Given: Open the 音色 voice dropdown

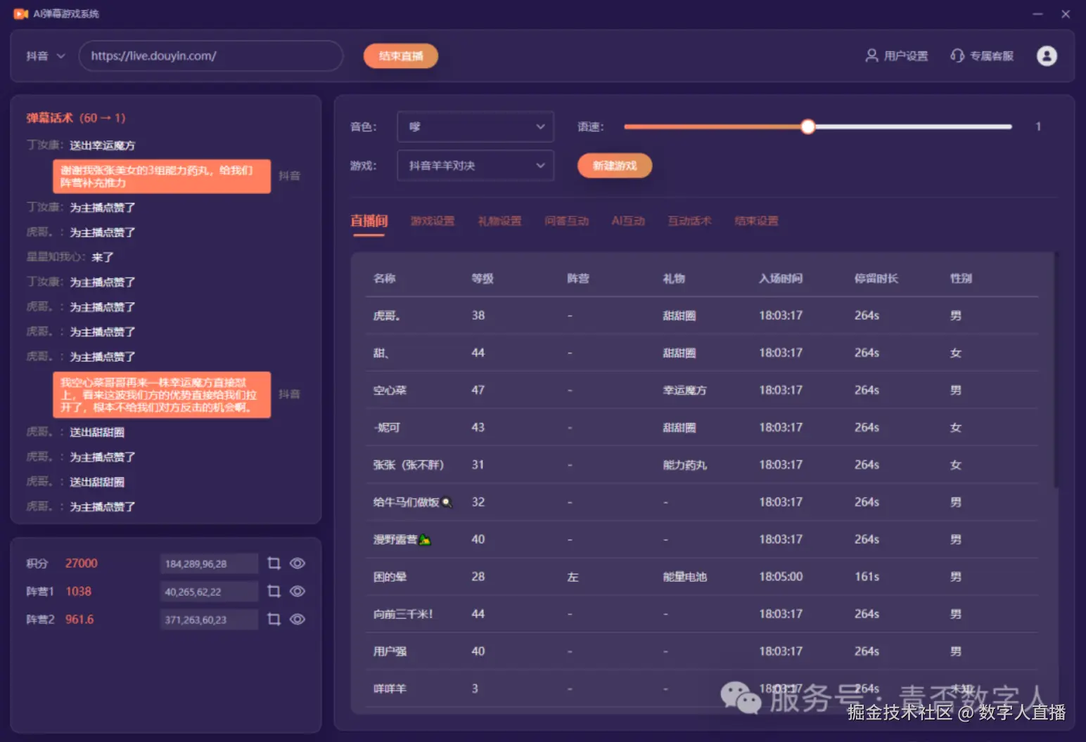Looking at the screenshot, I should coord(475,126).
